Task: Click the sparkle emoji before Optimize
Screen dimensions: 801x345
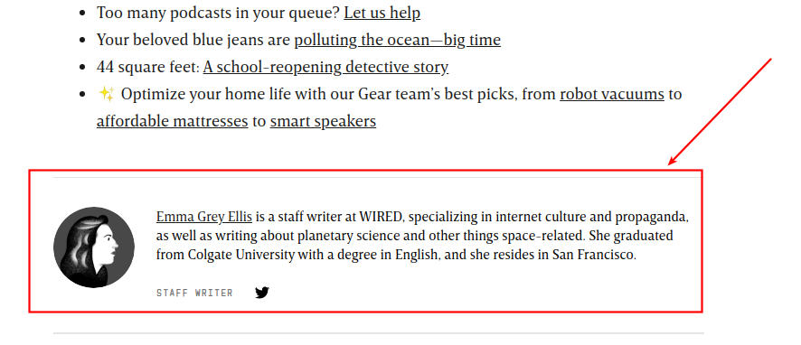Action: 106,94
